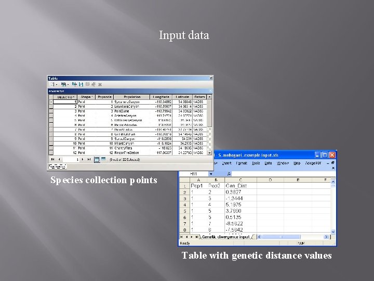Click the Select By Attributes toolbar icon
This screenshot has width=374, height=281.
[x=74, y=84]
